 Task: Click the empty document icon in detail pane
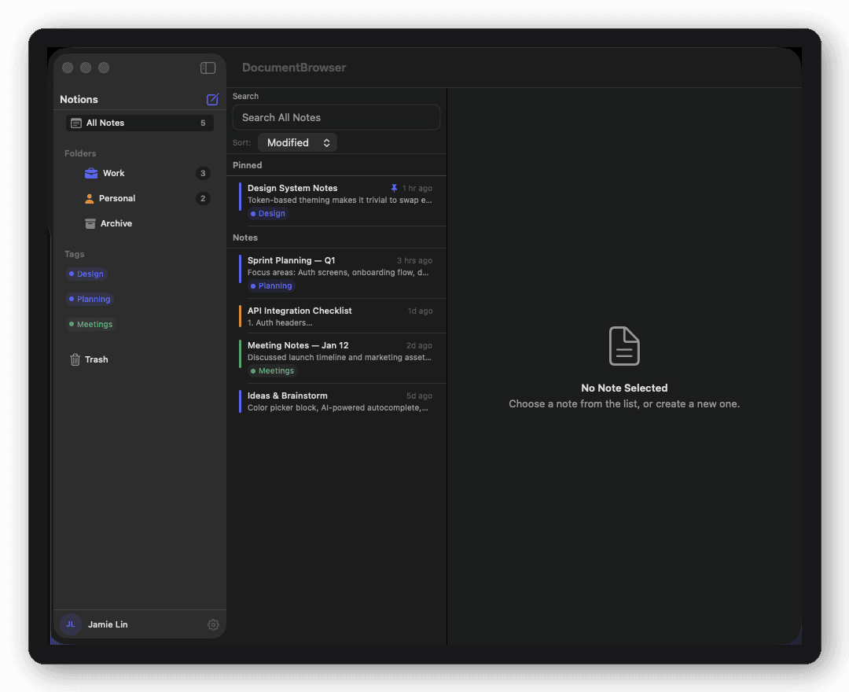(x=623, y=346)
